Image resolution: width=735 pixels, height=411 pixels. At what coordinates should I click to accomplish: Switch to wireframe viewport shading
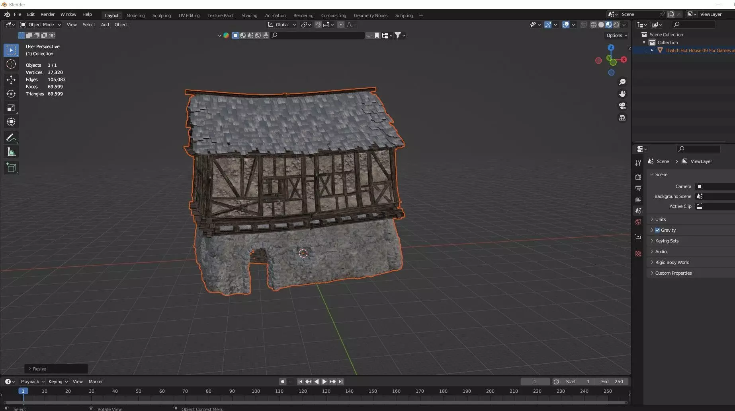pos(594,25)
